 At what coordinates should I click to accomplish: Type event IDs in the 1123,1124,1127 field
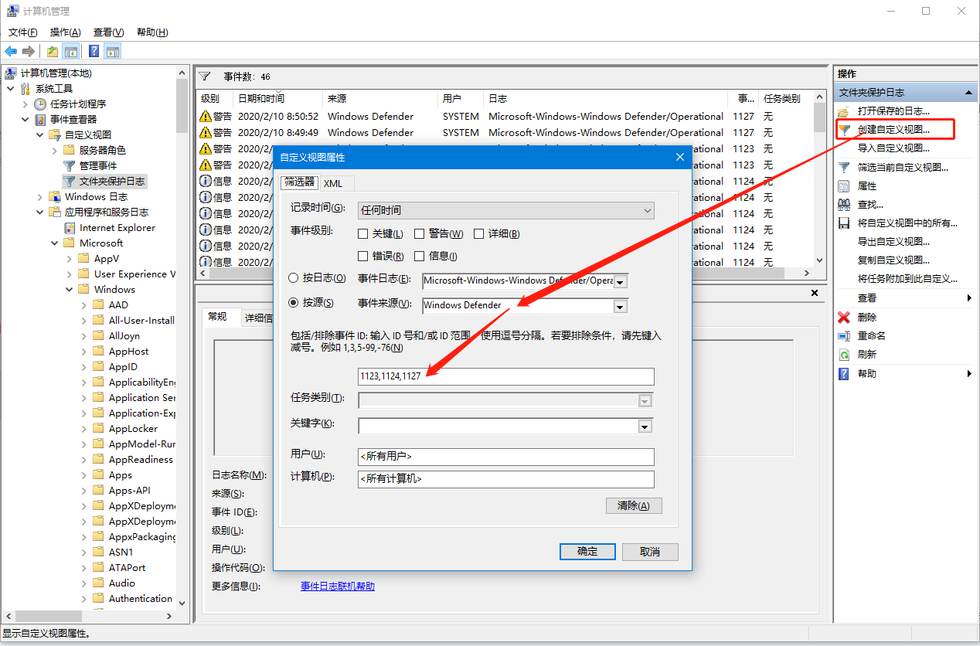(505, 376)
